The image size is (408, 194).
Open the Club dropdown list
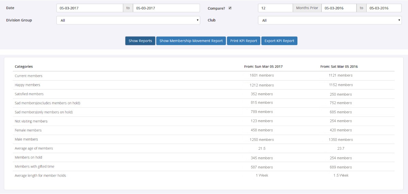330,20
